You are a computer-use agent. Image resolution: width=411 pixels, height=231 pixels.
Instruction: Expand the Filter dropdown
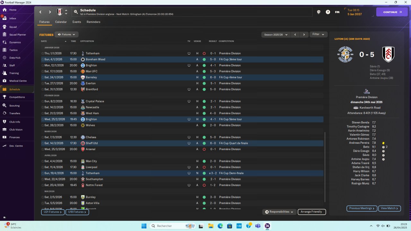pyautogui.click(x=319, y=34)
